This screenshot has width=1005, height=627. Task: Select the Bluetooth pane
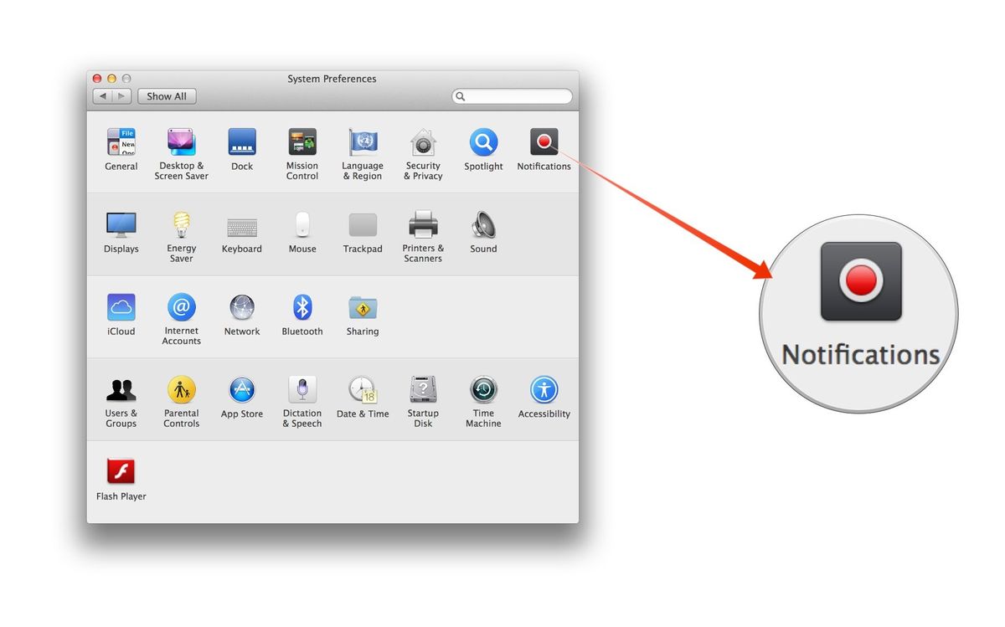pyautogui.click(x=302, y=306)
